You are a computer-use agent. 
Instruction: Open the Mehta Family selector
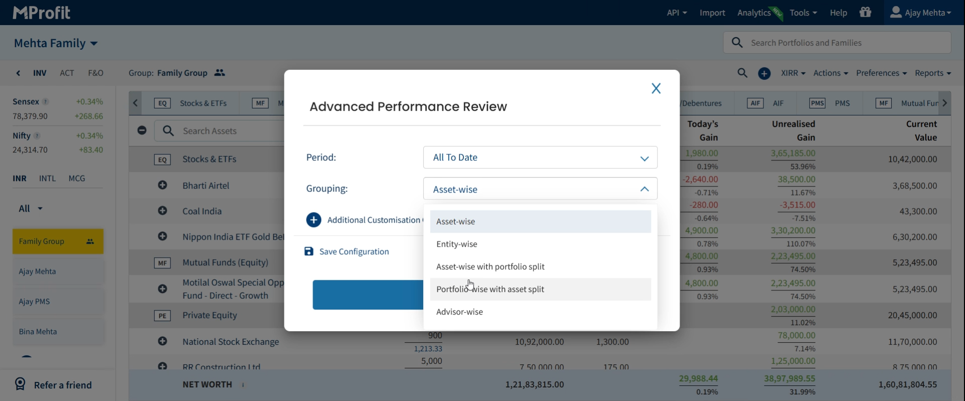56,43
